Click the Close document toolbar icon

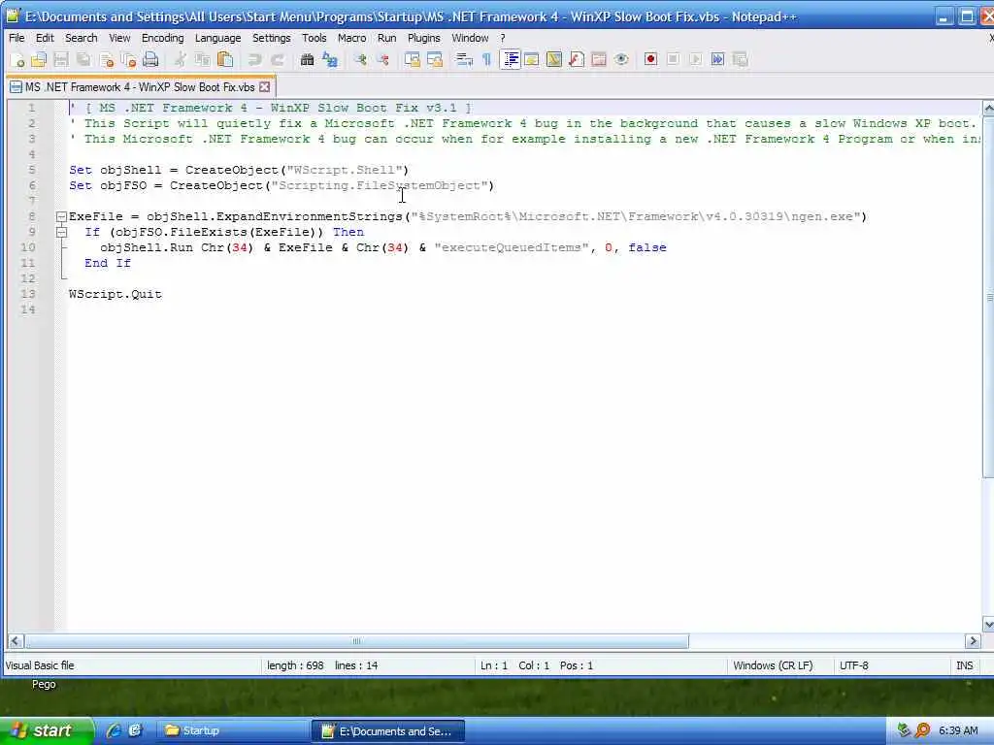[107, 59]
